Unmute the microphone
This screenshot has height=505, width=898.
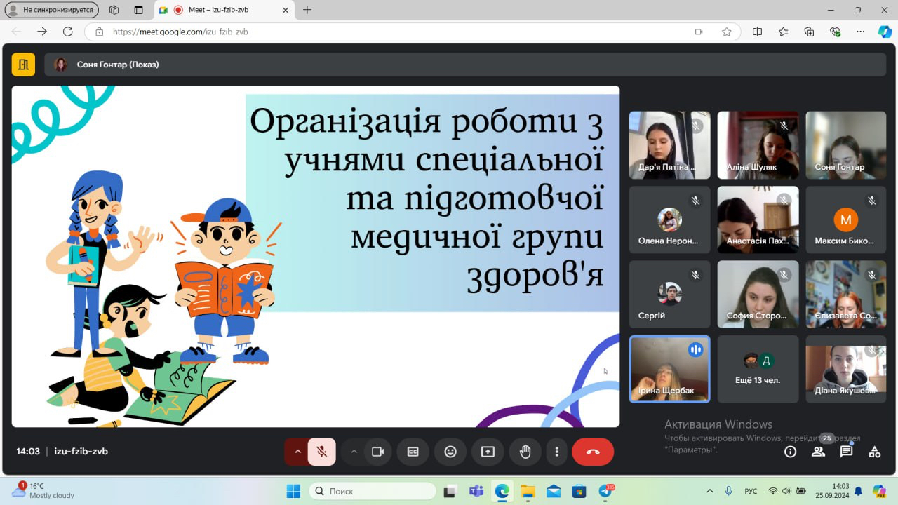click(322, 452)
